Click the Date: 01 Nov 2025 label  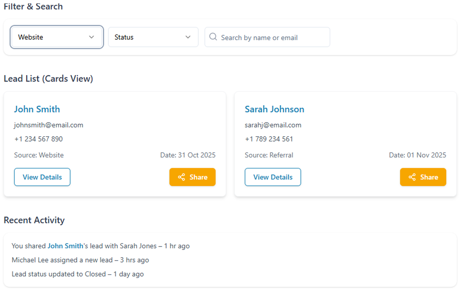point(417,155)
